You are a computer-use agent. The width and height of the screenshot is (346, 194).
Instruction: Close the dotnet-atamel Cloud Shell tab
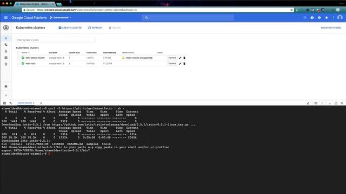[x=34, y=103]
